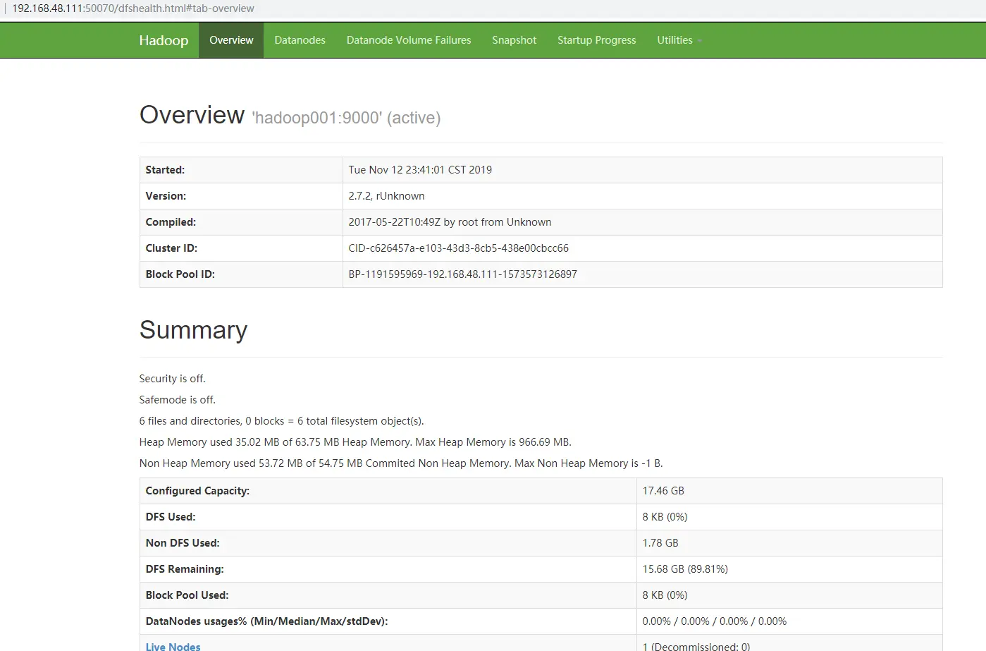This screenshot has height=651, width=986.
Task: Click the 'DFS Remaining:' label
Action: (x=185, y=569)
